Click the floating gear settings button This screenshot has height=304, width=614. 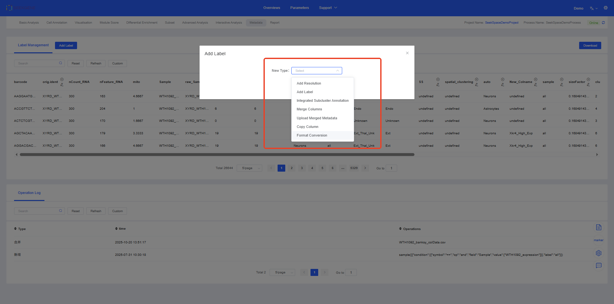(599, 253)
